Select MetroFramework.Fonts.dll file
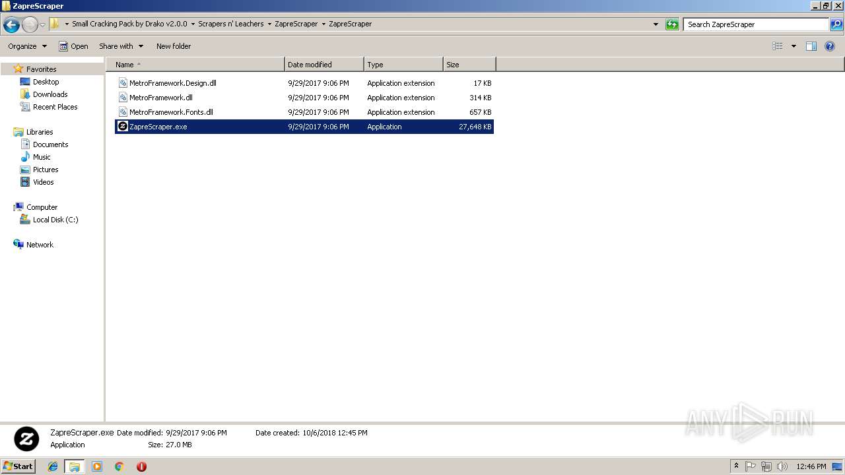Image resolution: width=845 pixels, height=475 pixels. [304, 112]
